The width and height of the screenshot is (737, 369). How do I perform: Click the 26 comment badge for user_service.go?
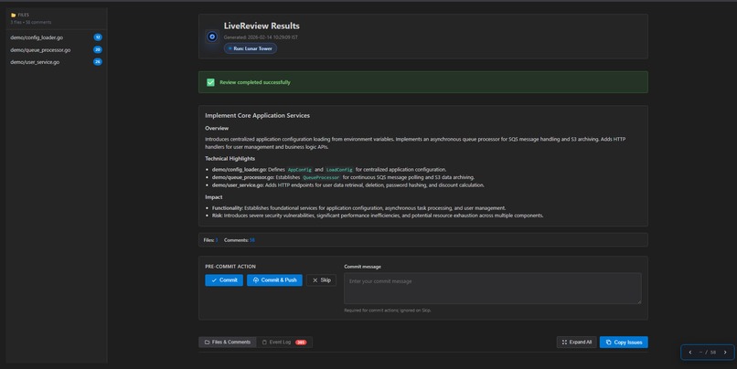(98, 61)
